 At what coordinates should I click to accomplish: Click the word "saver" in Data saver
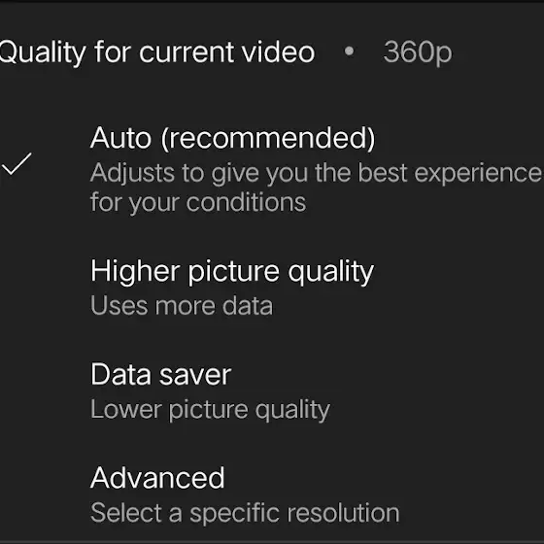coord(195,375)
